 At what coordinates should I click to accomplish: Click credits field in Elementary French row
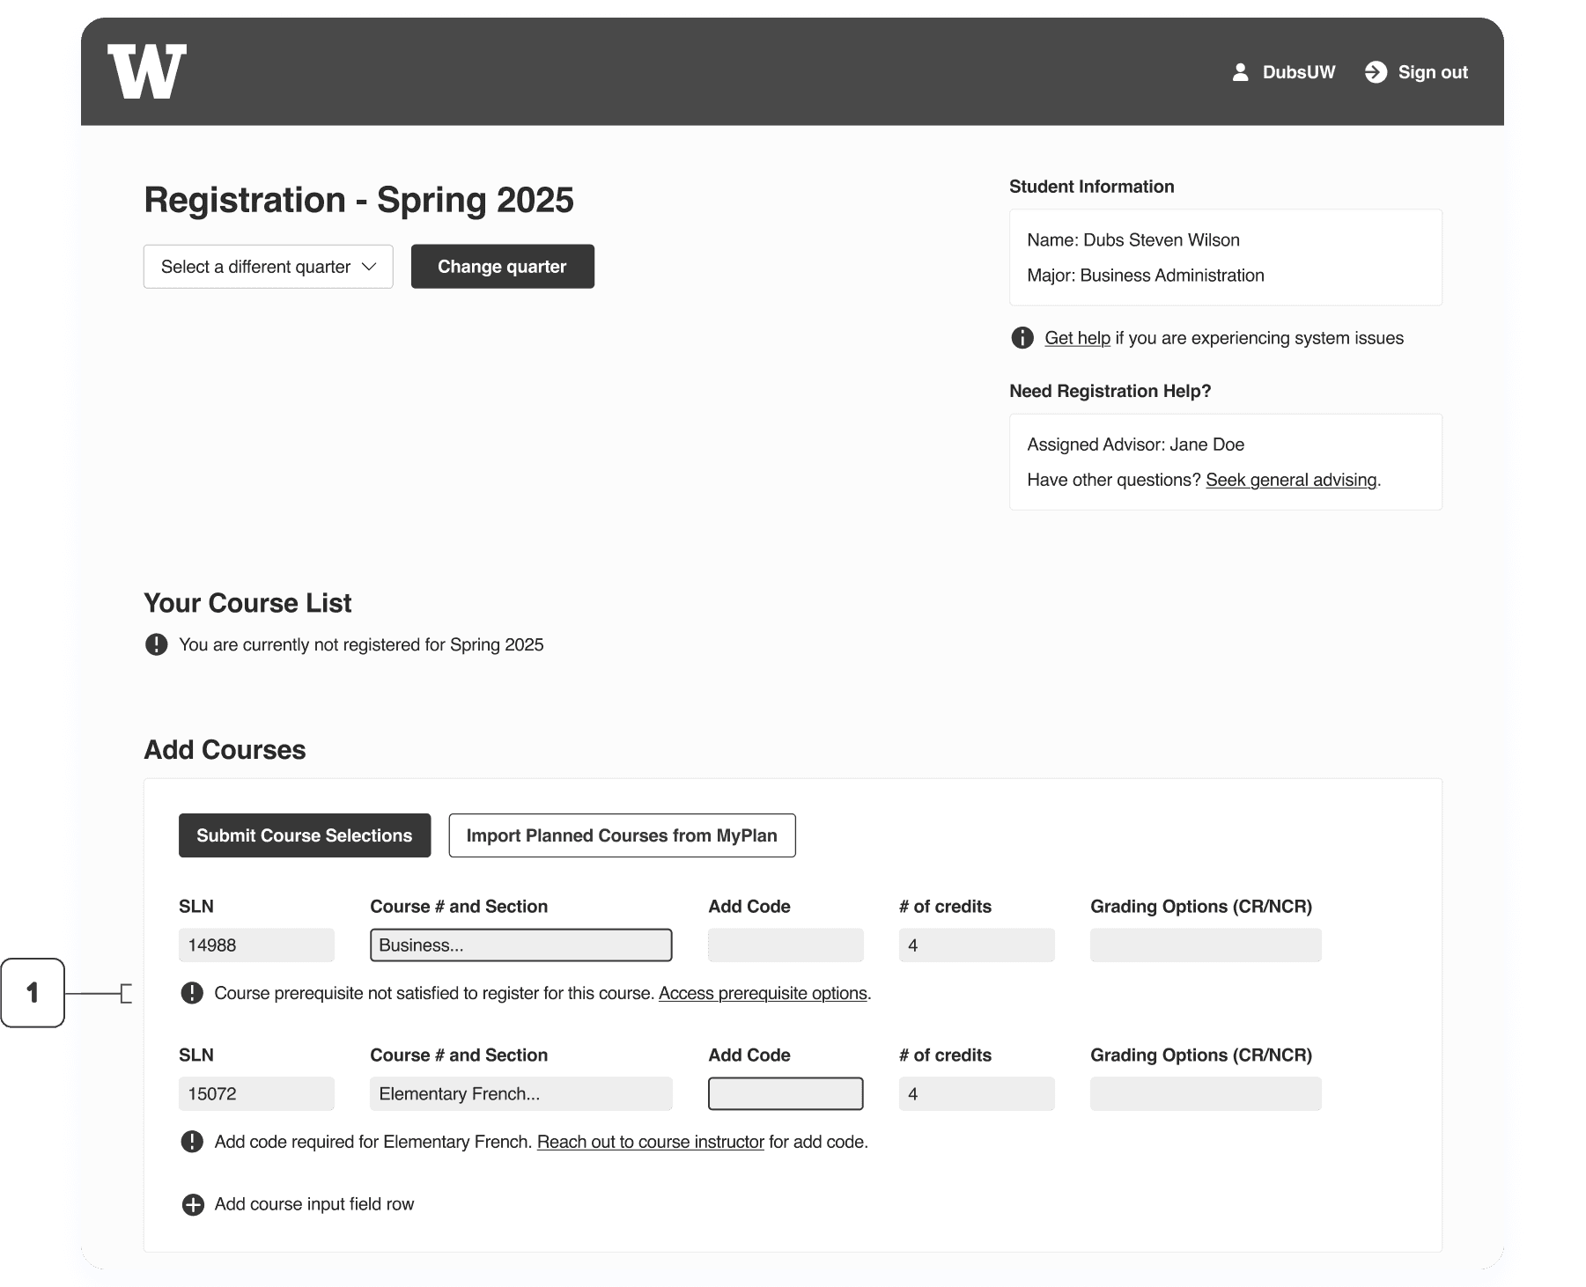pyautogui.click(x=977, y=1094)
